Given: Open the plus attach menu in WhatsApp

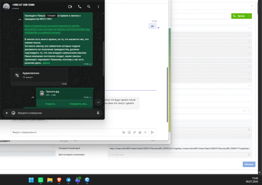Looking at the screenshot, I should pos(7,113).
